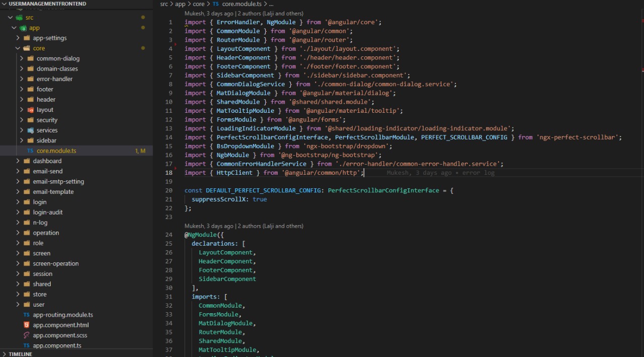Click the layout folder icon
644x357 pixels.
pyautogui.click(x=30, y=110)
